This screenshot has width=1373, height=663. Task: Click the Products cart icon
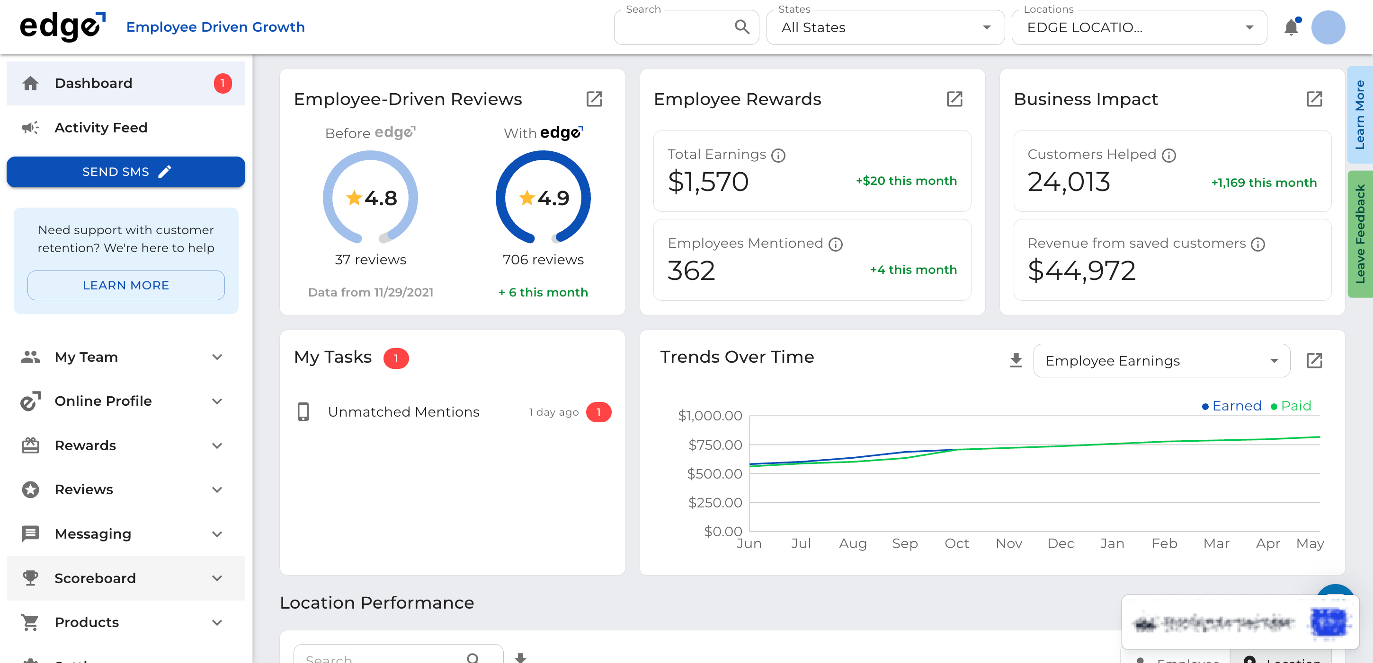[x=30, y=622]
